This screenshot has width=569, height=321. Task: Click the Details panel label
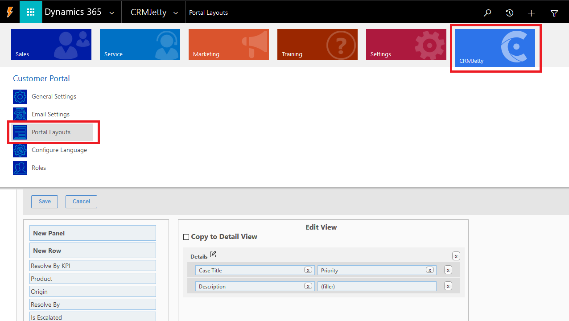199,257
